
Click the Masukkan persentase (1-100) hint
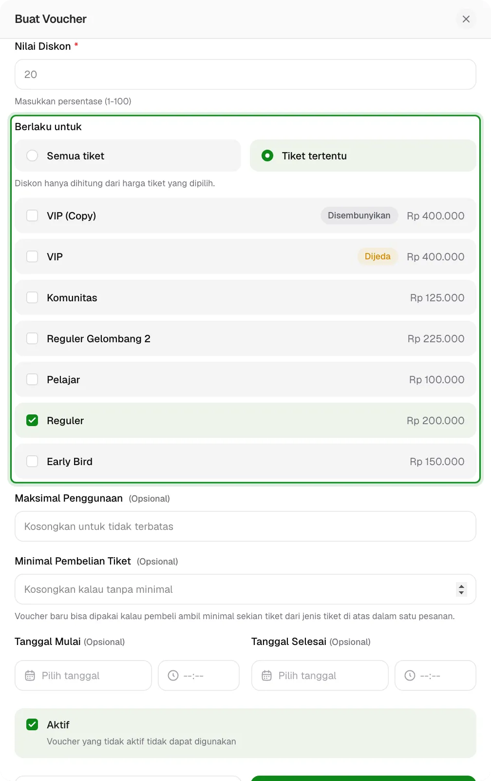pyautogui.click(x=73, y=101)
